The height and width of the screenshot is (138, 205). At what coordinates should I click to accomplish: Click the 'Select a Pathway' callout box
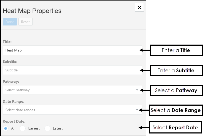coord(176,90)
